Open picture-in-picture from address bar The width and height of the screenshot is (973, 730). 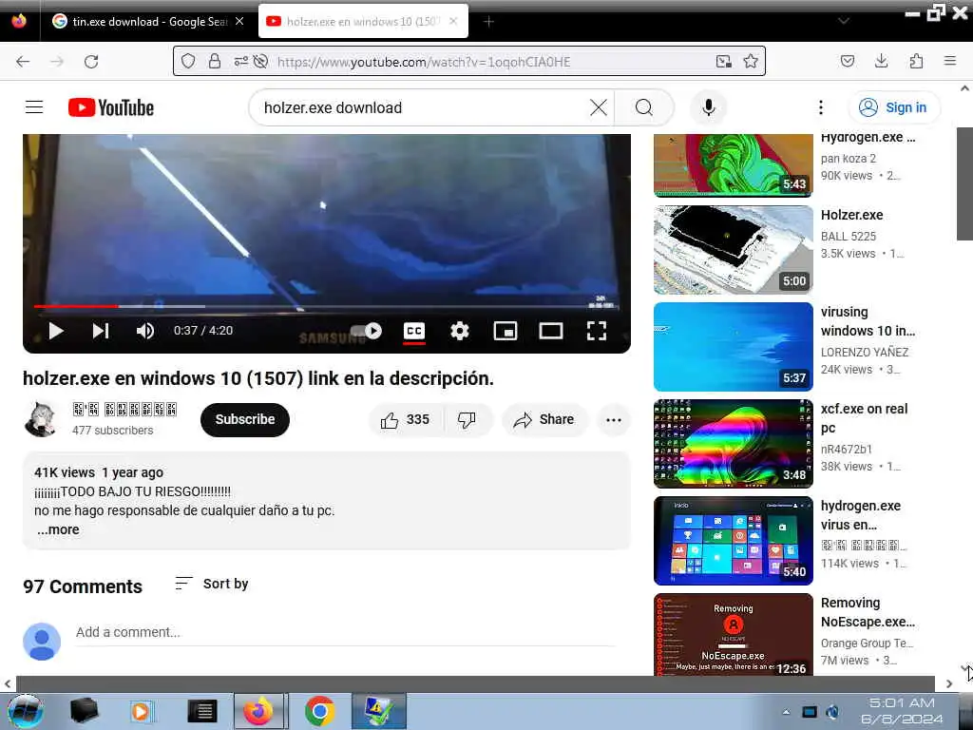723,61
